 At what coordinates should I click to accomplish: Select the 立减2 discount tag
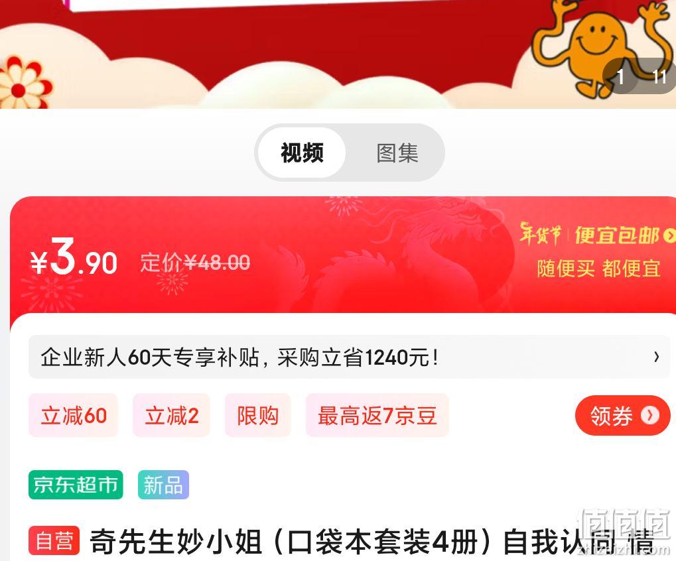171,415
